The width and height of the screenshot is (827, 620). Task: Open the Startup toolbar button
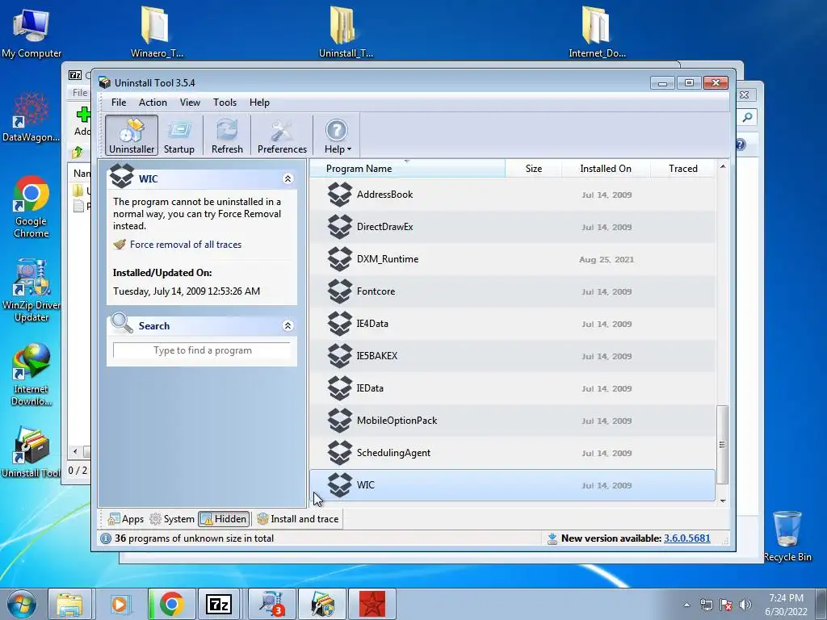[179, 136]
